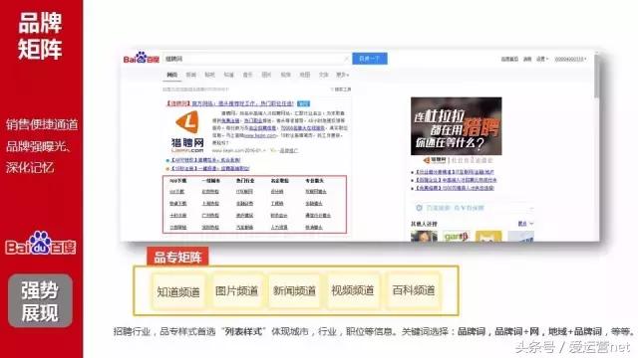The width and height of the screenshot is (638, 358).
Task: Open the gartner related-search thumbnail
Action: tap(457, 236)
